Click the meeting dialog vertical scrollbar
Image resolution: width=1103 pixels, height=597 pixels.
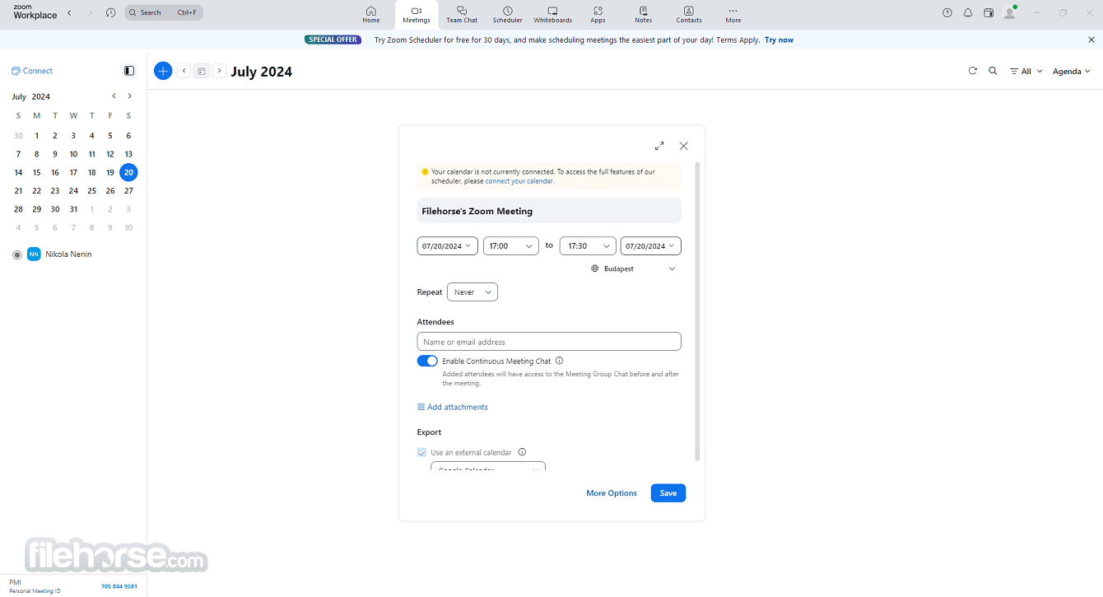pos(698,310)
